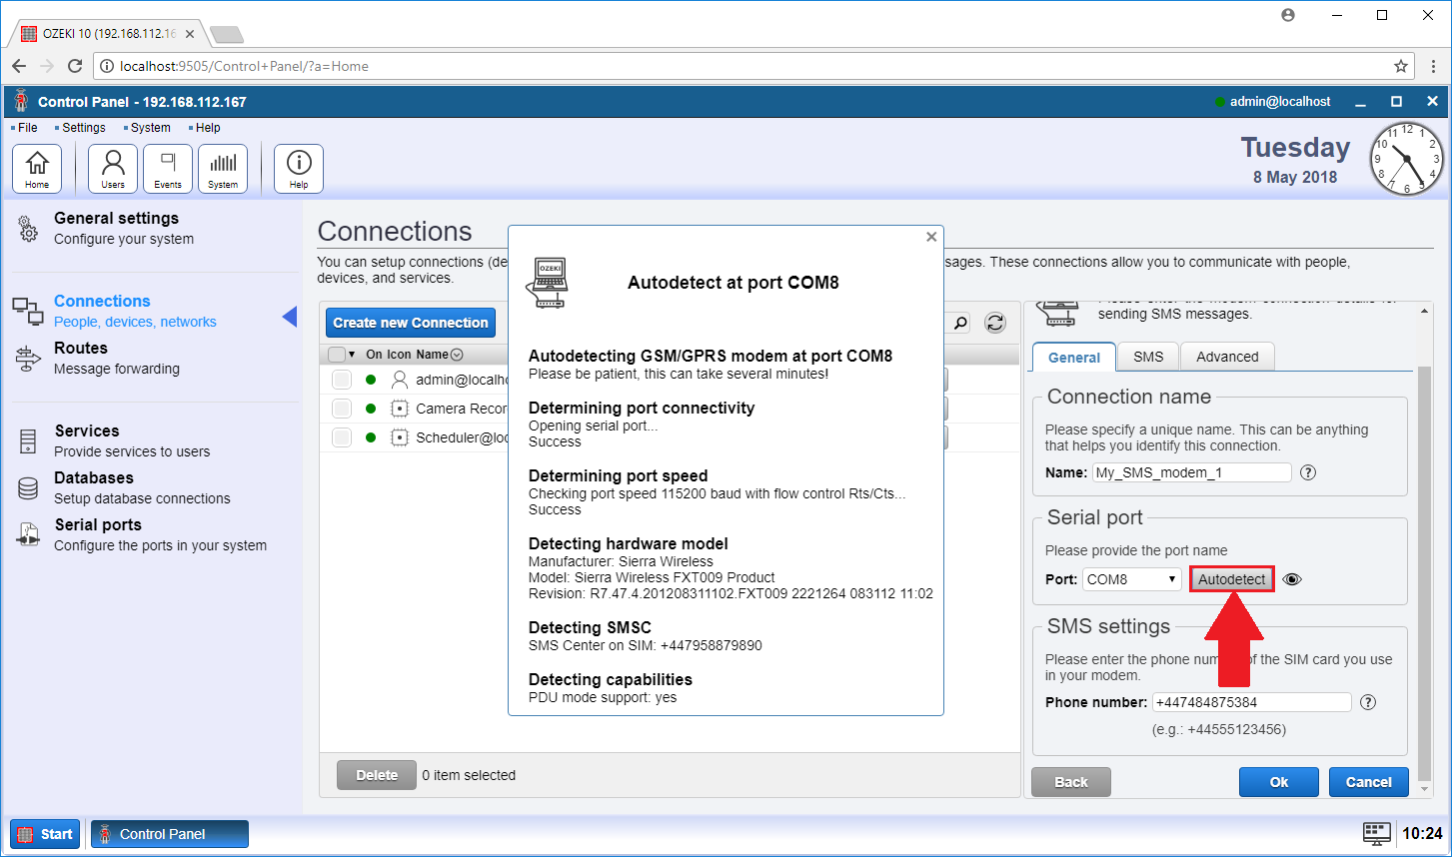Click the Autodetect button
Image resolution: width=1452 pixels, height=857 pixels.
tap(1231, 579)
